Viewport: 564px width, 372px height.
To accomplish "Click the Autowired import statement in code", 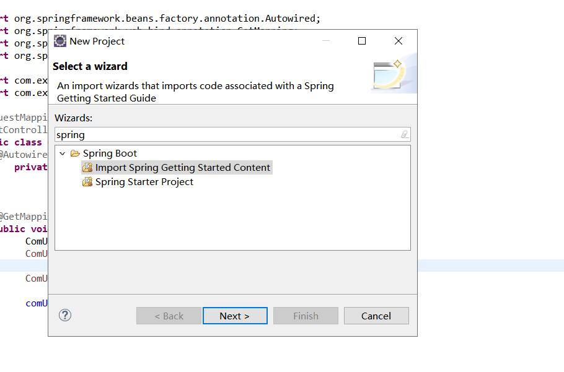I will (x=161, y=18).
